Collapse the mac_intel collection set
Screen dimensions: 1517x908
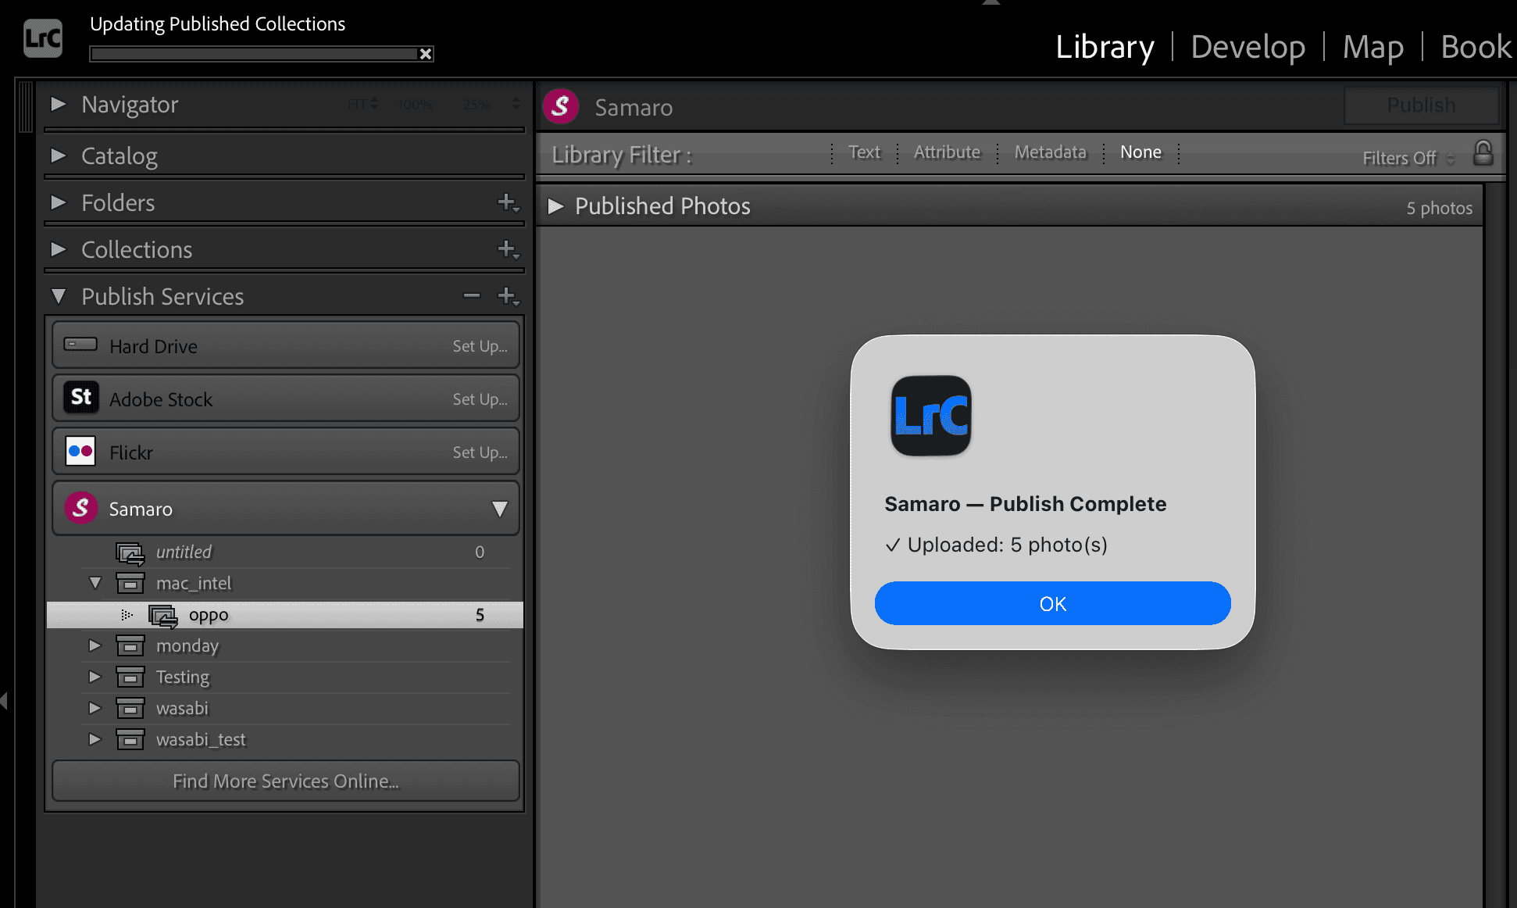pos(95,583)
